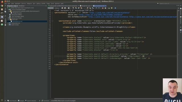The image size is (182, 102).
Task: Expand the Dependencies node
Action: click(x=9, y=23)
